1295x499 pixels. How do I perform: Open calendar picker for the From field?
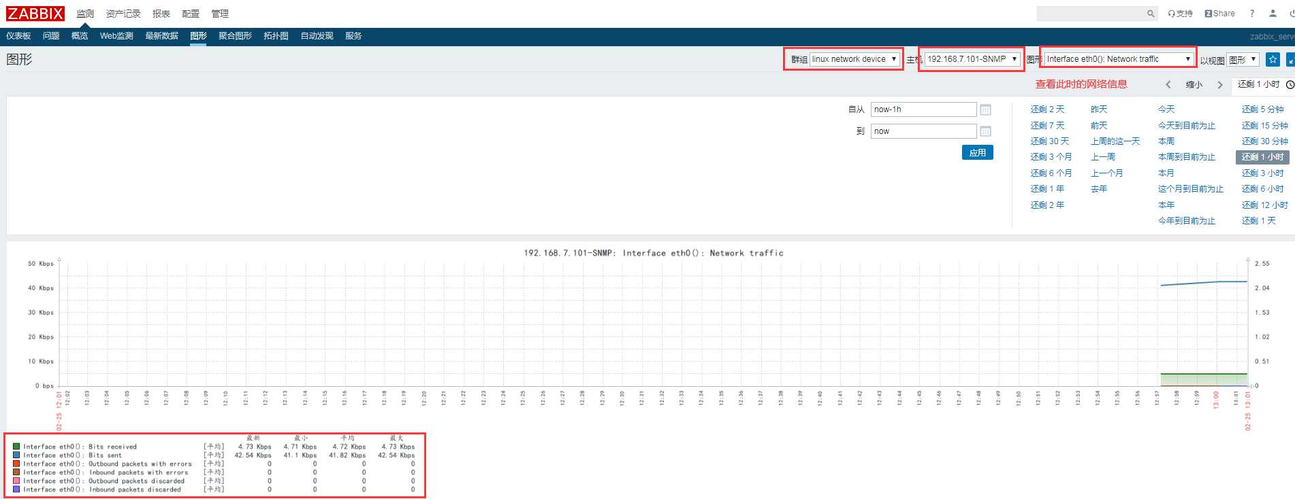pyautogui.click(x=985, y=109)
